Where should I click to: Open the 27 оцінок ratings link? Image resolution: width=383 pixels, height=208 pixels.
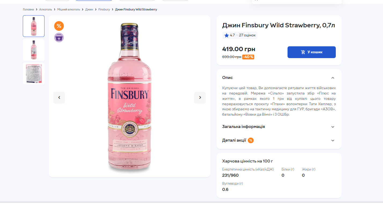click(247, 35)
